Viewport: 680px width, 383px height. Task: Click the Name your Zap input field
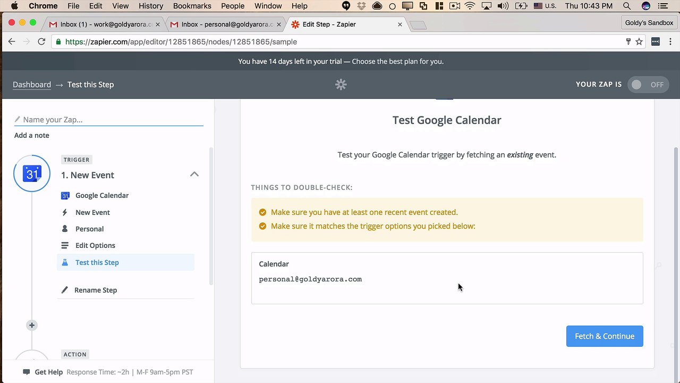pos(109,120)
